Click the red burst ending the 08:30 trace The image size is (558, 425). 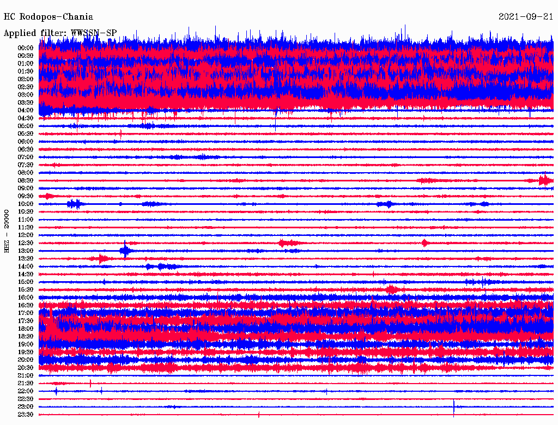(544, 180)
